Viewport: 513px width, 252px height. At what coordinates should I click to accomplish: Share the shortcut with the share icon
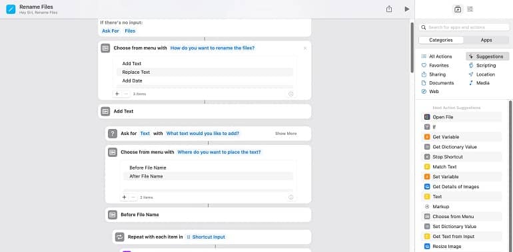[388, 9]
